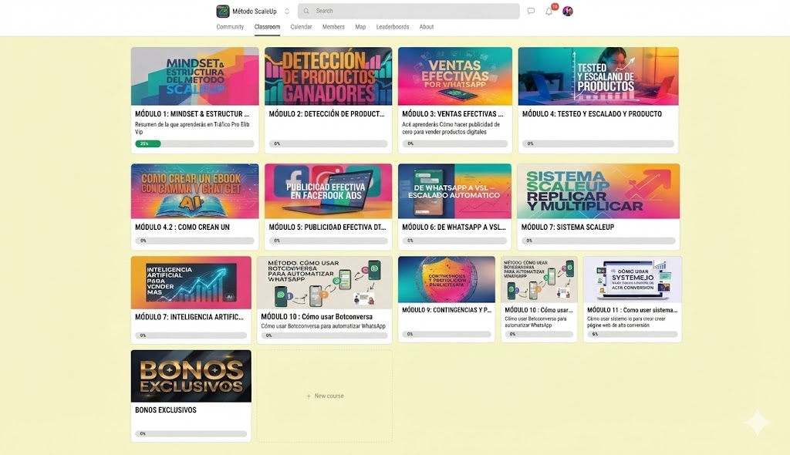Click the MÓDULO 4: TESTEO Y ESCALADO title
Image resolution: width=790 pixels, height=455 pixels.
(592, 114)
